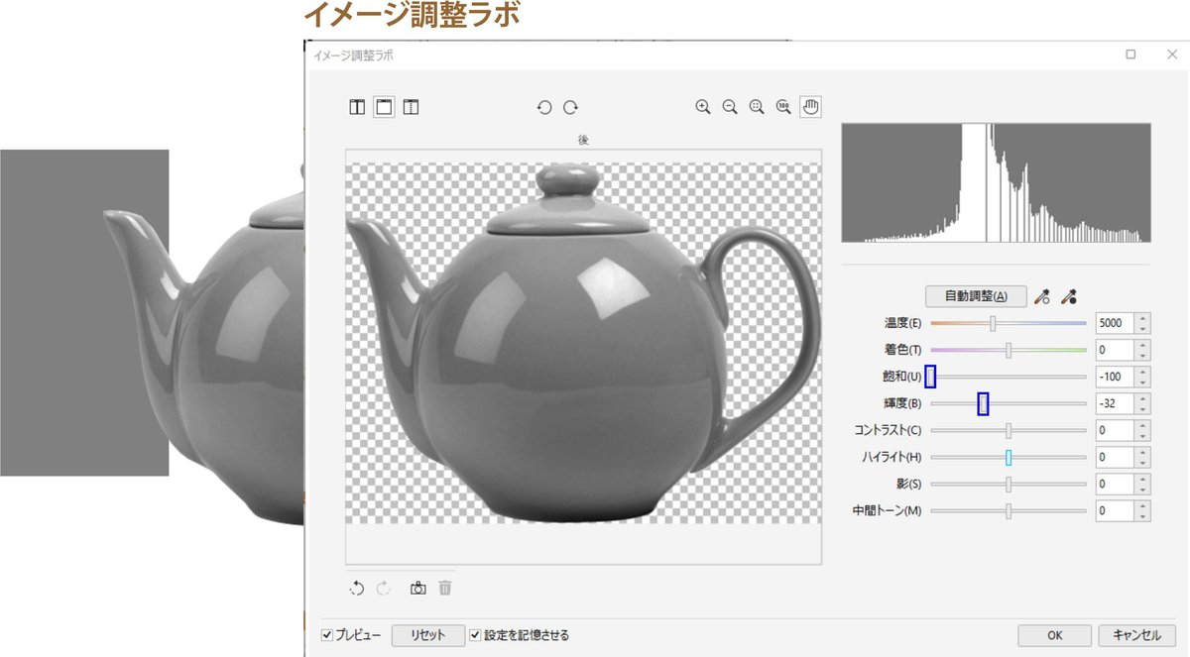
Task: Click the 飽和(U) slider handle
Action: [x=931, y=377]
